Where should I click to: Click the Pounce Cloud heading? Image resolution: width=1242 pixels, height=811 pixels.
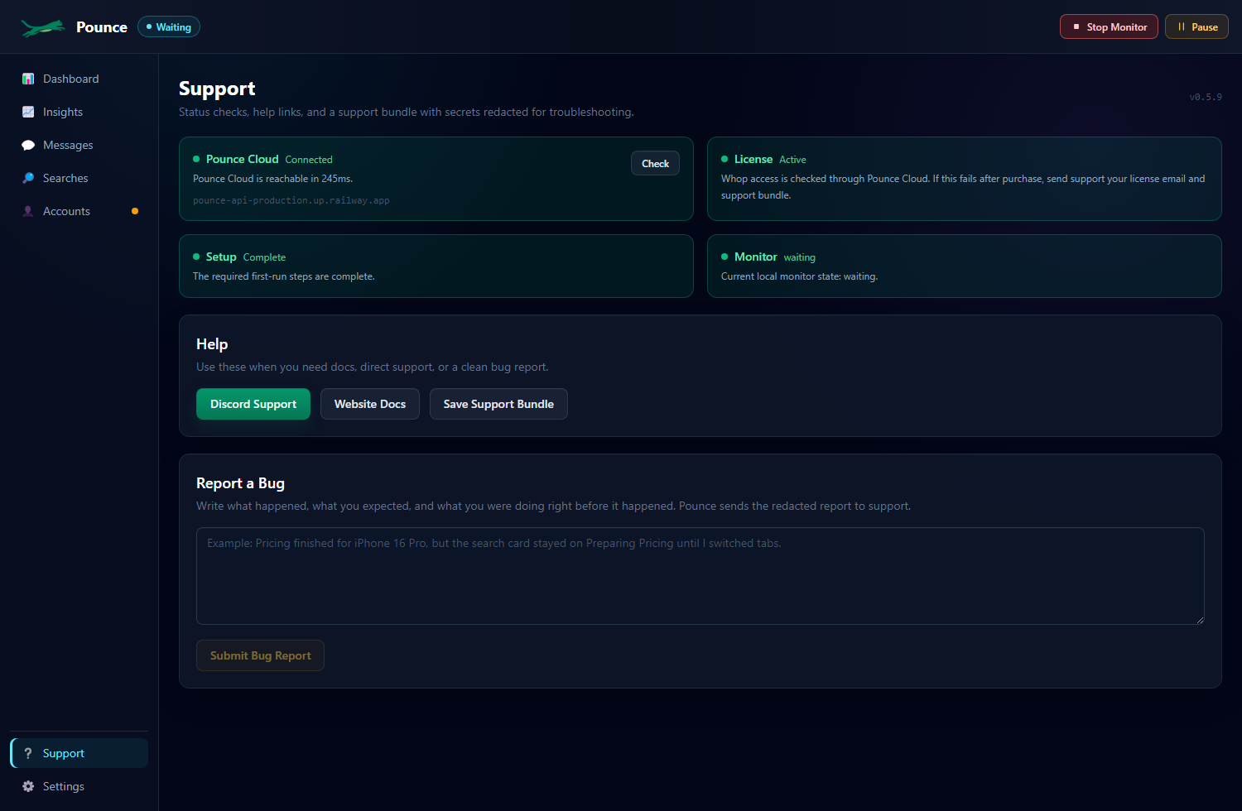(243, 159)
